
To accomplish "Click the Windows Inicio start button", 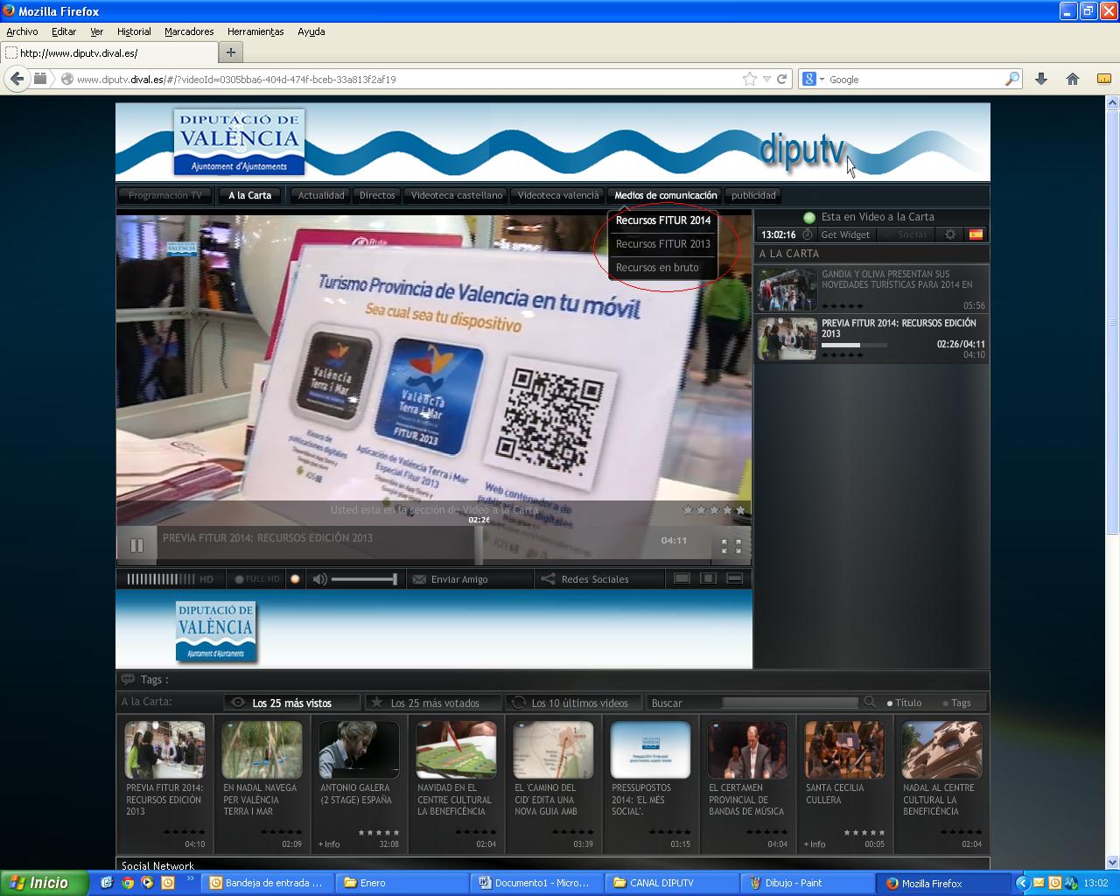I will (x=44, y=883).
